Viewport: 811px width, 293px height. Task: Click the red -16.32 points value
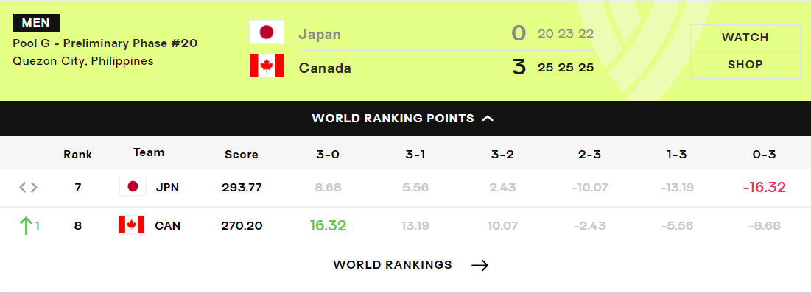[x=765, y=187]
